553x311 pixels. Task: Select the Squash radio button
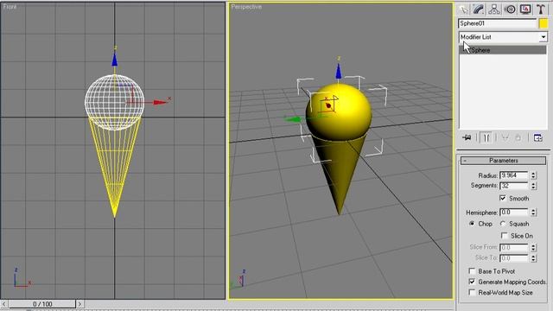(x=503, y=224)
